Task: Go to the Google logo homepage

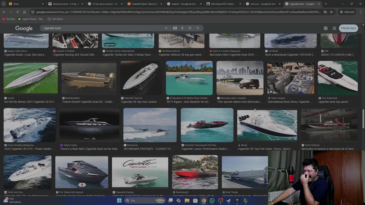Action: click(24, 28)
